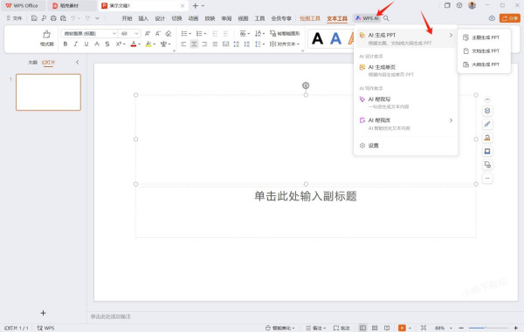Click the more options dots in floating toolbar
The width and height of the screenshot is (524, 332).
487,179
